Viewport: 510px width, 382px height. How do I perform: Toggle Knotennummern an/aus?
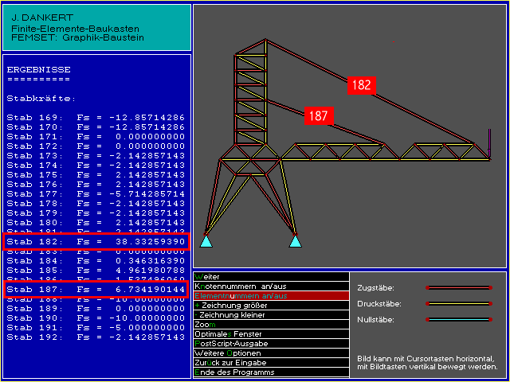click(x=241, y=286)
